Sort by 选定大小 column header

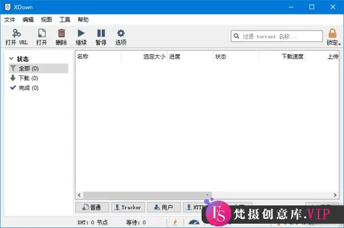144,56
